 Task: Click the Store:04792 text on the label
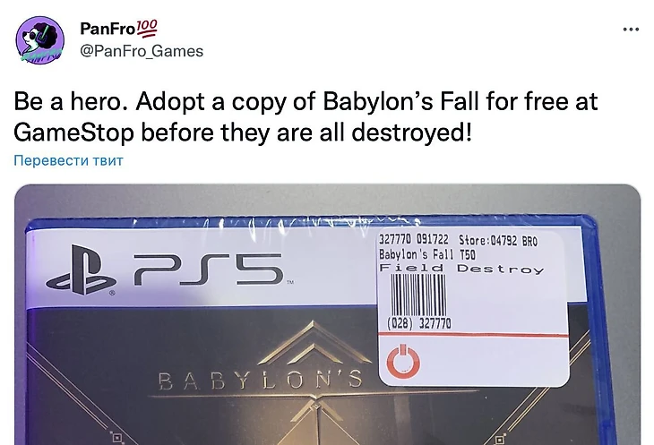pos(488,241)
